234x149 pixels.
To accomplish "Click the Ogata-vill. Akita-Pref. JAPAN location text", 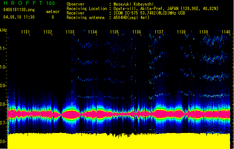I will 166,9.
